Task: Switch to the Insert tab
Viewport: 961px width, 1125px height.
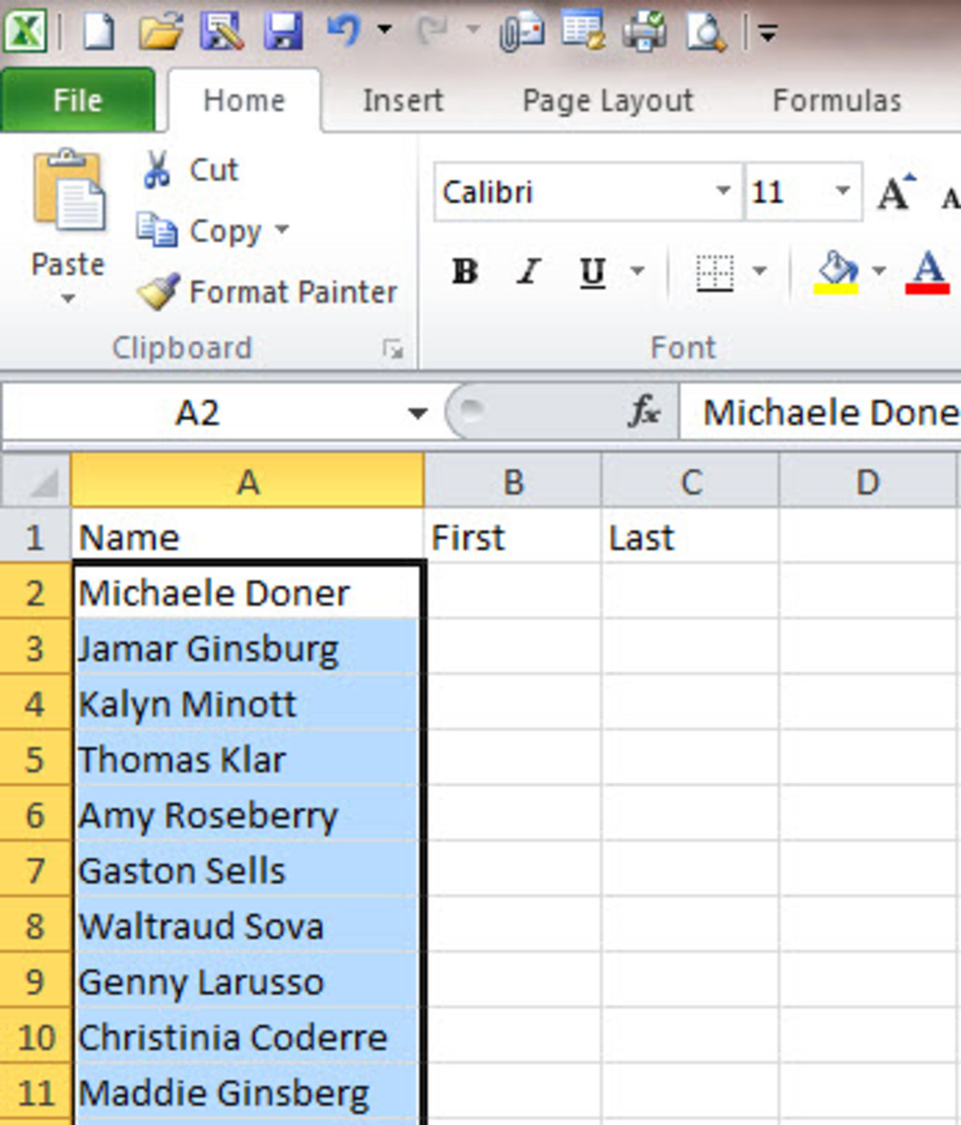Action: pos(402,100)
